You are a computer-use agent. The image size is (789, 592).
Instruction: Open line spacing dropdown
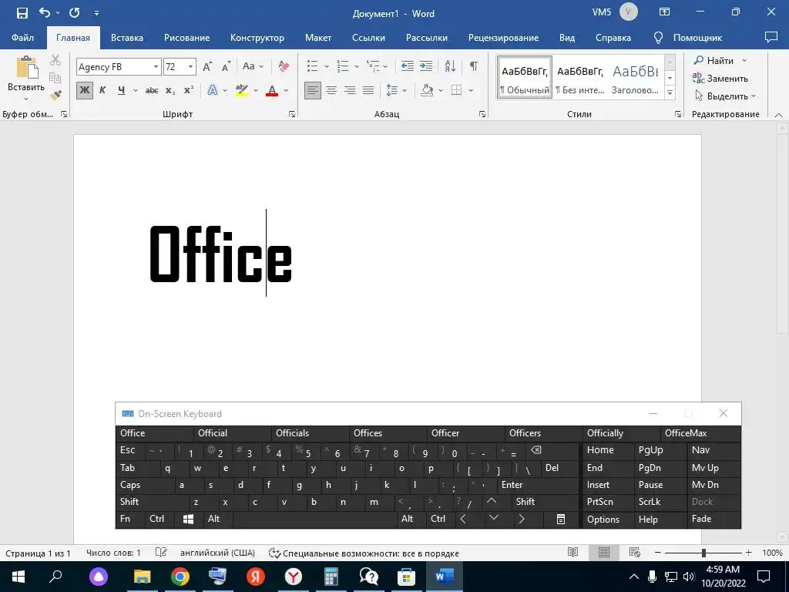pos(397,91)
